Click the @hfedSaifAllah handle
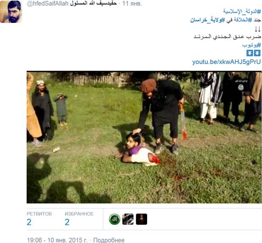 point(47,3)
